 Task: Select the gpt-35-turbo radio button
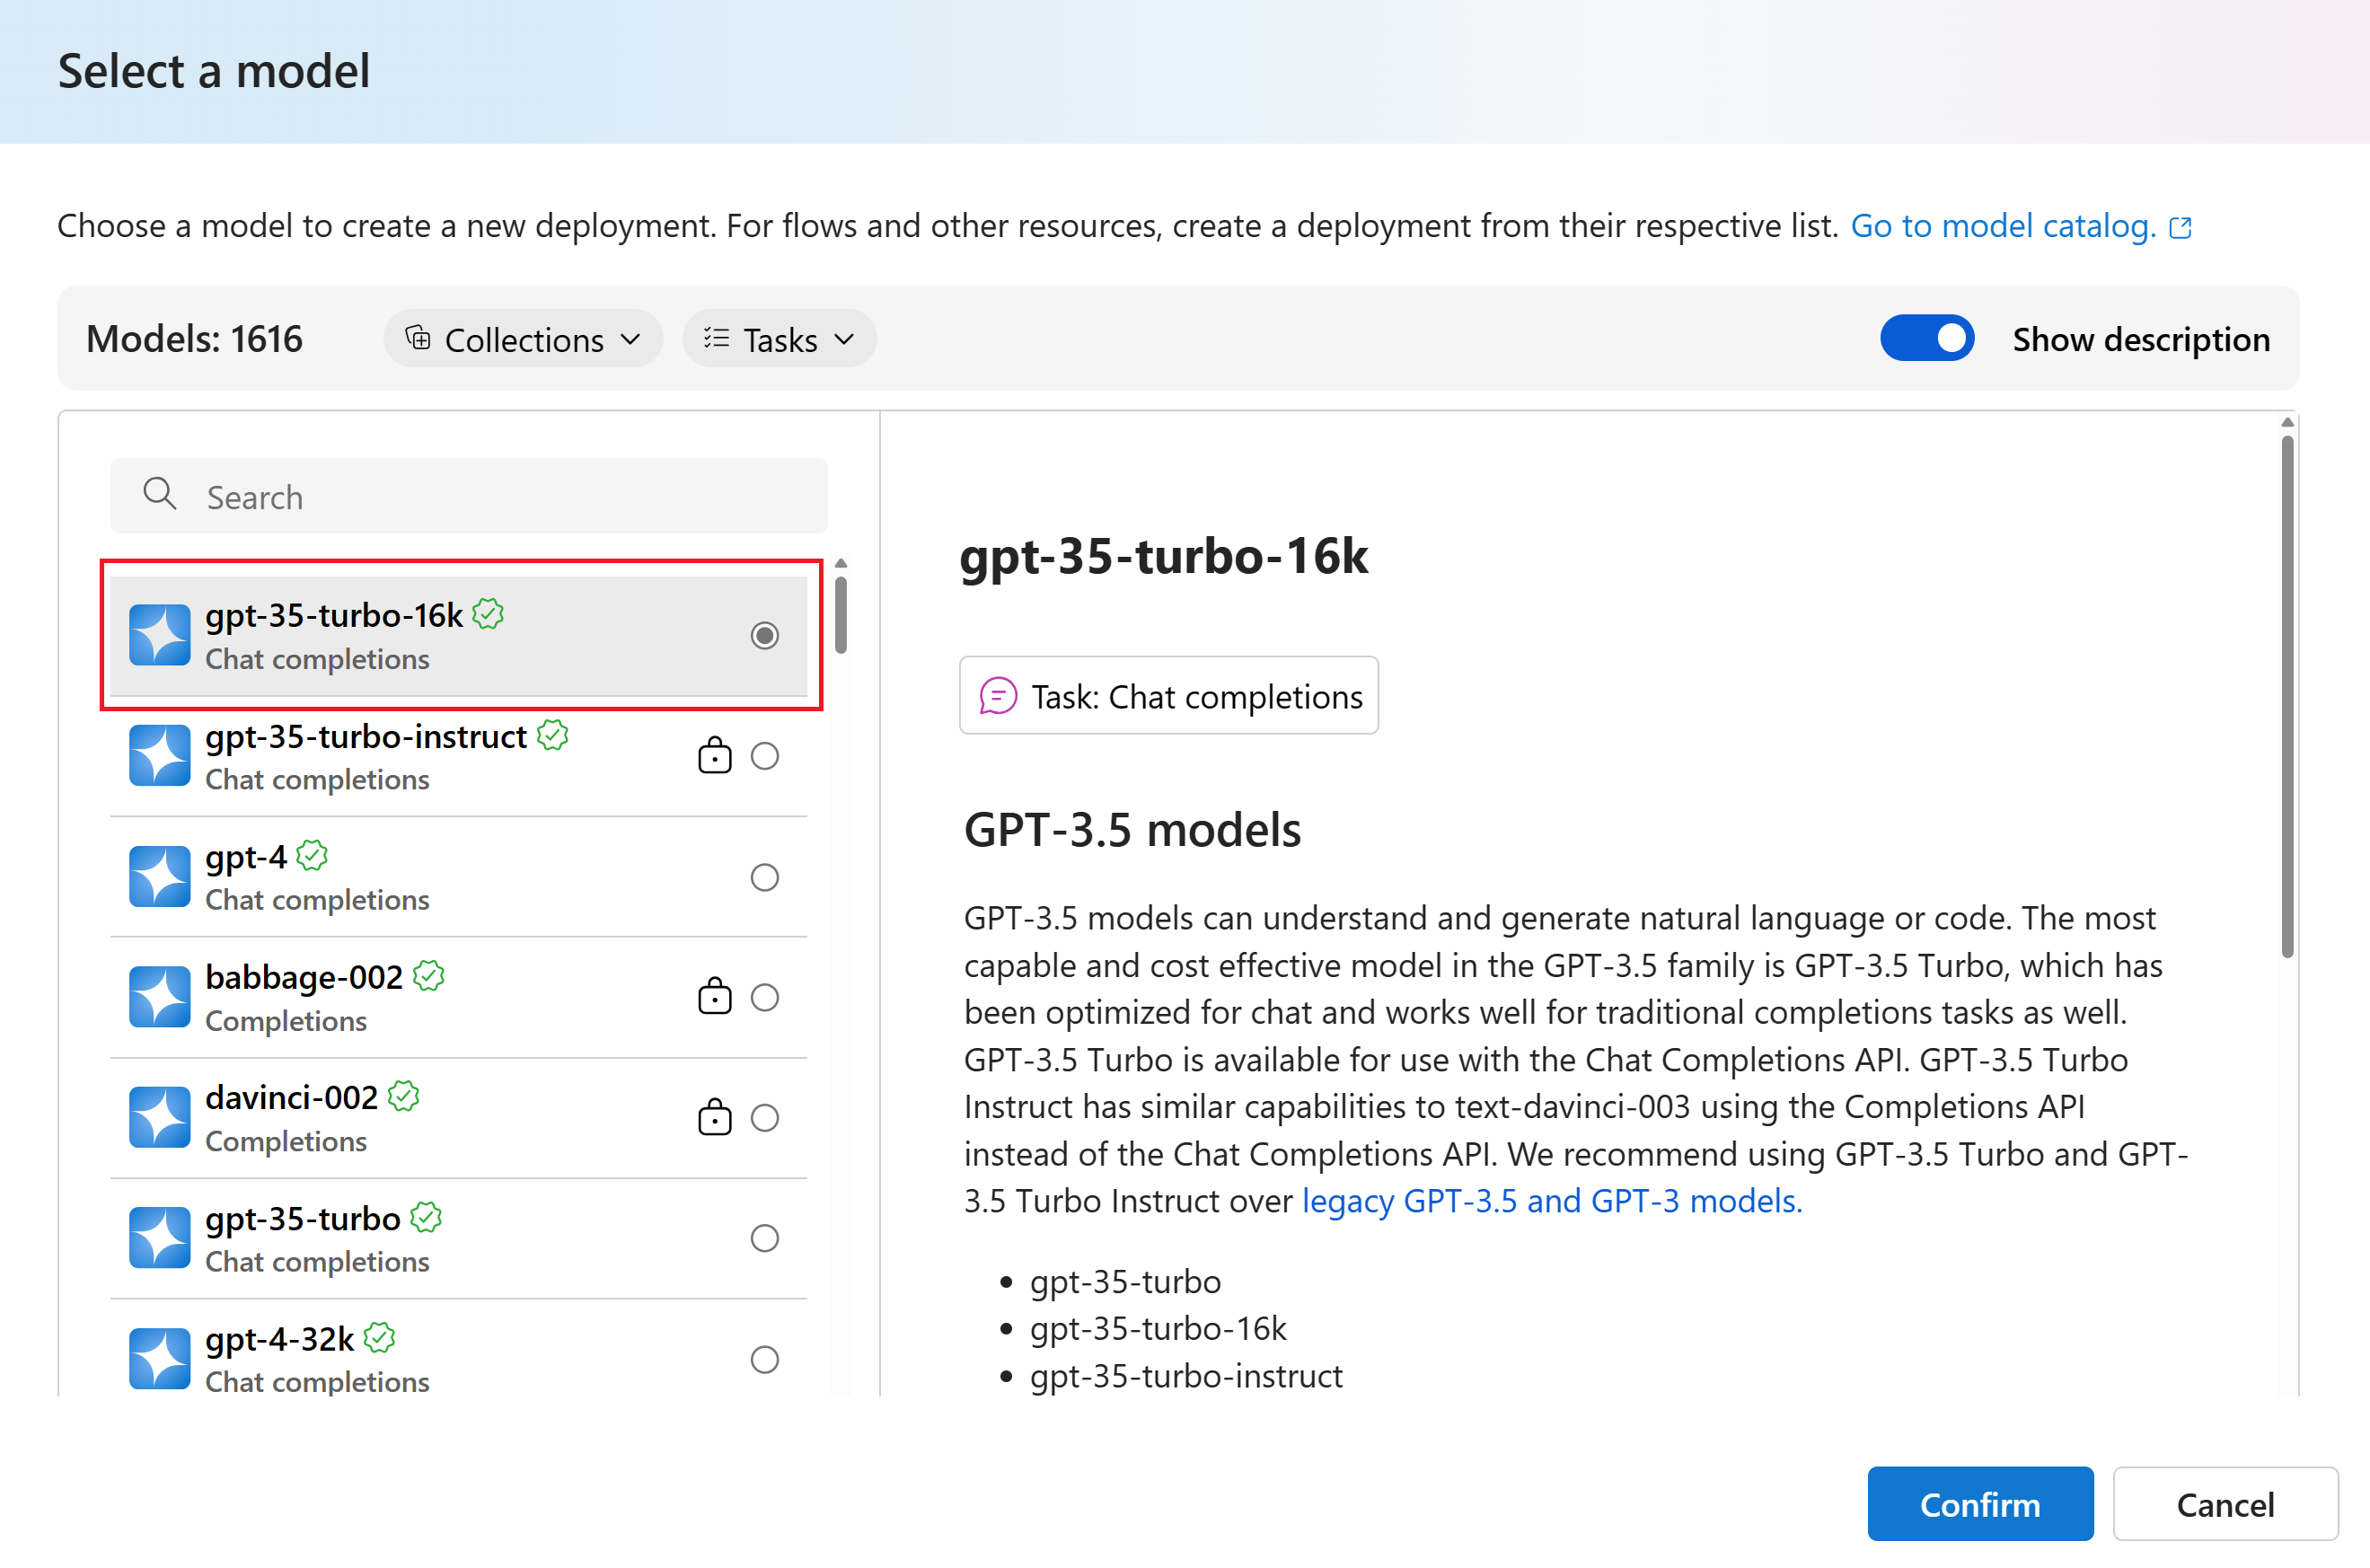pos(765,1238)
